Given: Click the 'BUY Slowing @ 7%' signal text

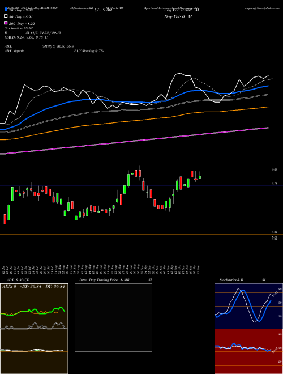Looking at the screenshot, I should click(89, 51).
